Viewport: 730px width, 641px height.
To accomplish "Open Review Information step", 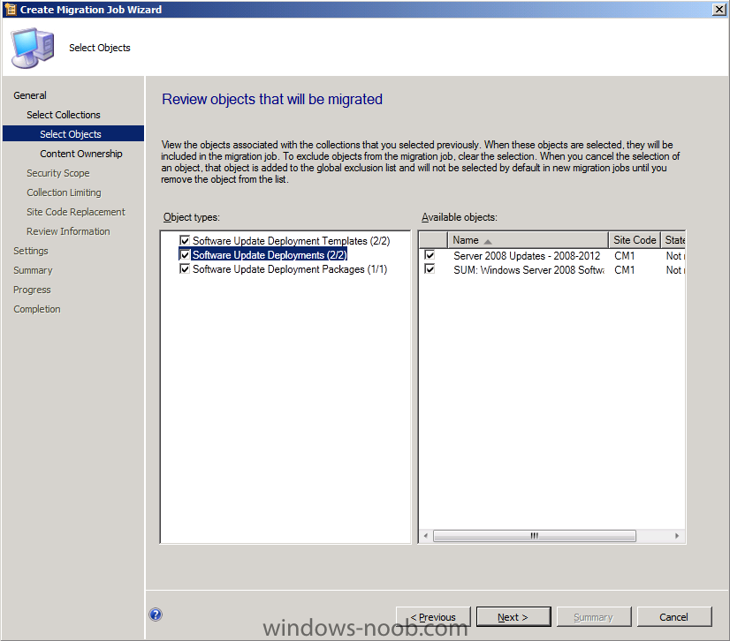I will [68, 231].
